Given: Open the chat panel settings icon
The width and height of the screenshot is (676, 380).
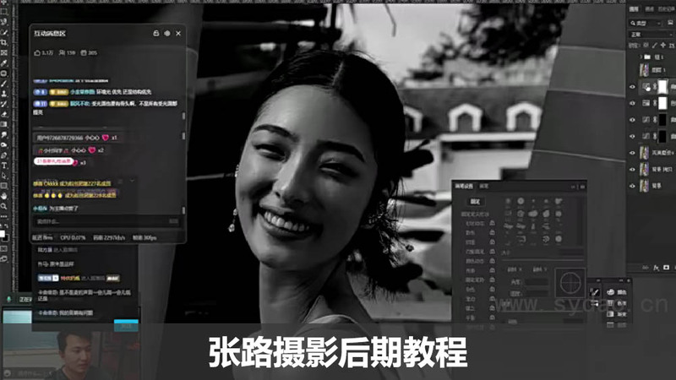Looking at the screenshot, I should click(167, 33).
